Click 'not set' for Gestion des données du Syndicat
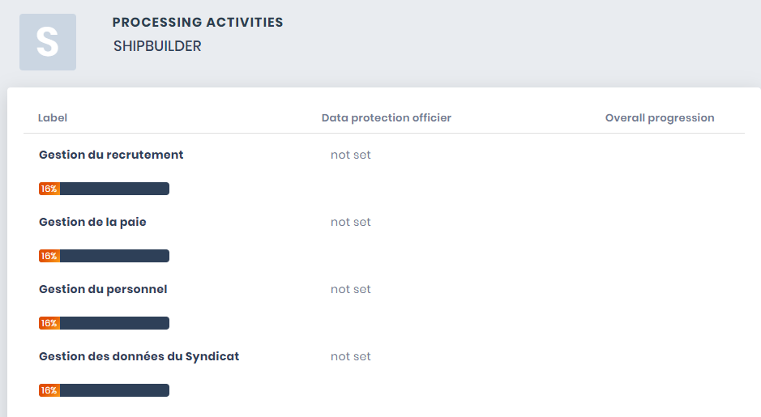The height and width of the screenshot is (417, 761). point(350,356)
